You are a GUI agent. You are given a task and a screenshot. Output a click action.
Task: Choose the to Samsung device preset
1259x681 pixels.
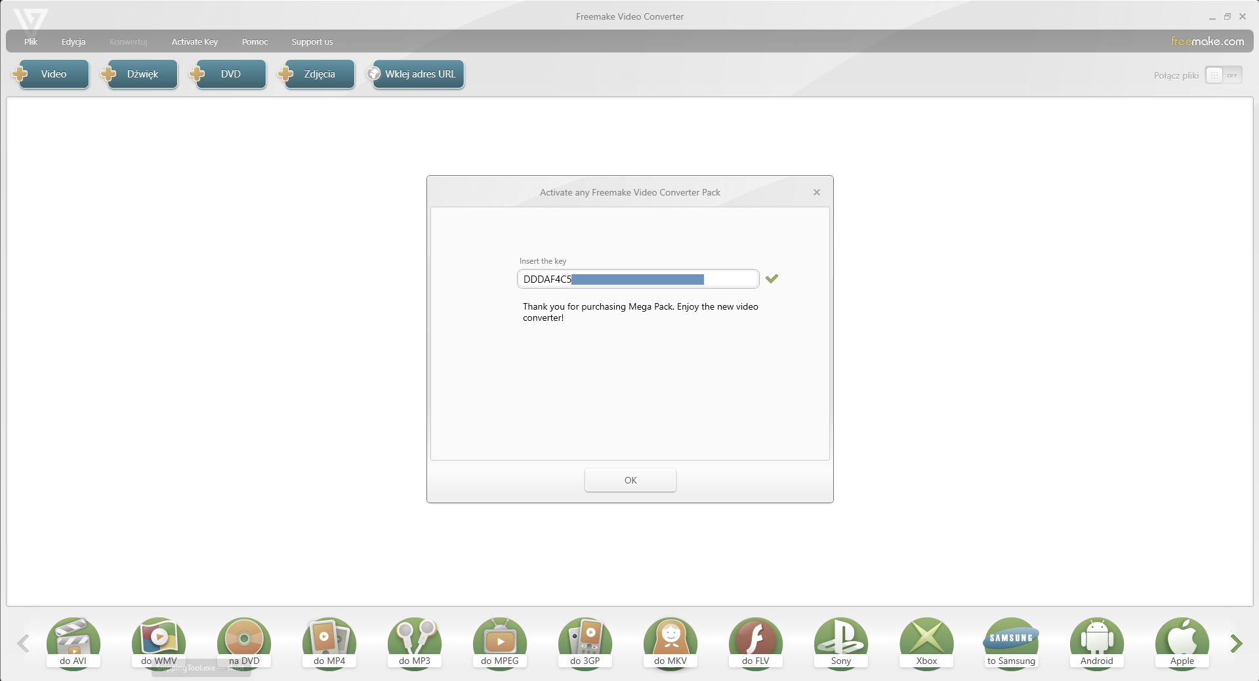[x=1012, y=643]
